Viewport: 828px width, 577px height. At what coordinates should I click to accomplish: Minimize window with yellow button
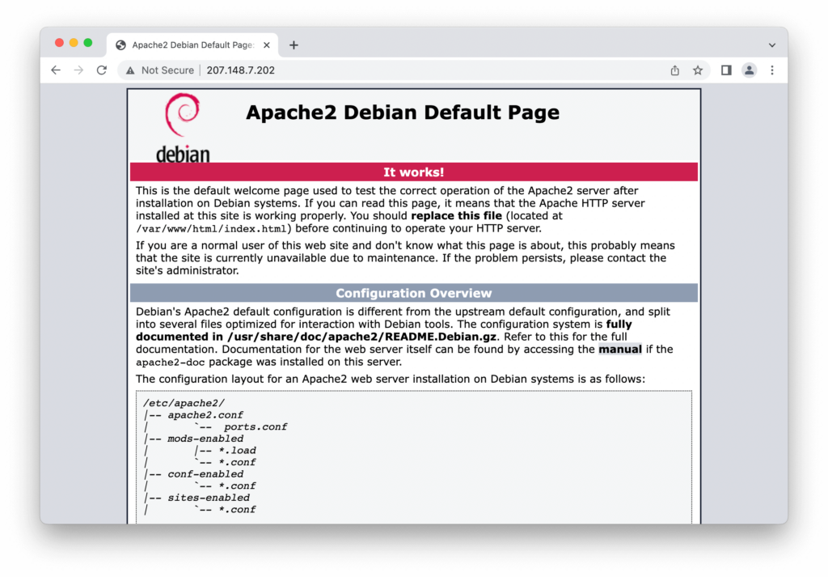tap(74, 43)
